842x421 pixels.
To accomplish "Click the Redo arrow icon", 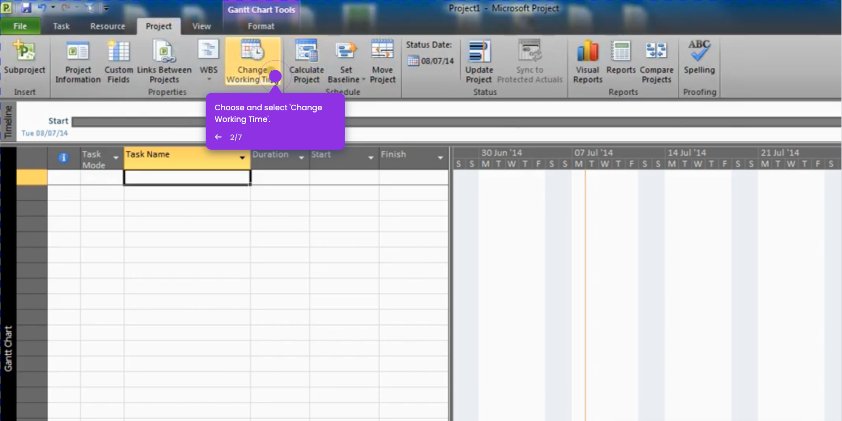I will click(x=66, y=8).
